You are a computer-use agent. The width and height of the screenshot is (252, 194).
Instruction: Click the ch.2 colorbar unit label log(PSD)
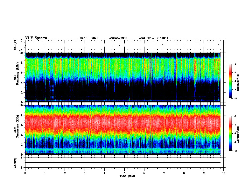point(238,135)
